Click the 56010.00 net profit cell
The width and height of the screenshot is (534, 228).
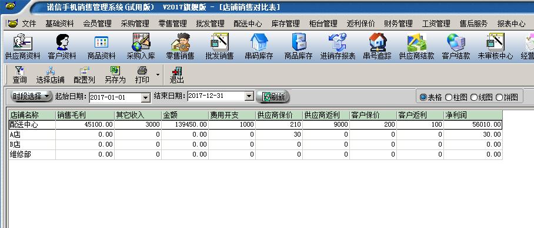coord(473,124)
